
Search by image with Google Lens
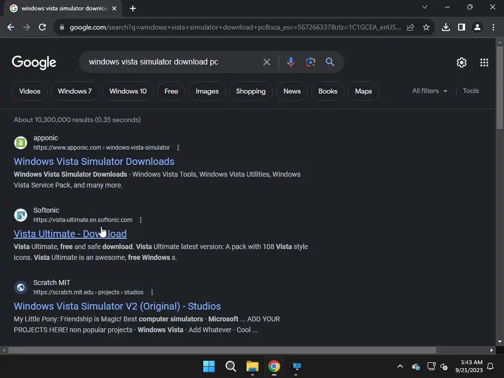pos(311,62)
